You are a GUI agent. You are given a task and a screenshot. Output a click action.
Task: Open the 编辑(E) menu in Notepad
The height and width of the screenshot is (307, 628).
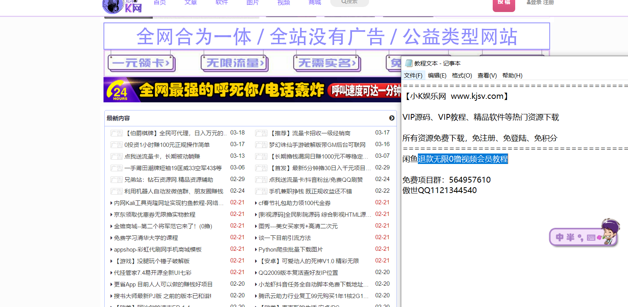coord(437,75)
